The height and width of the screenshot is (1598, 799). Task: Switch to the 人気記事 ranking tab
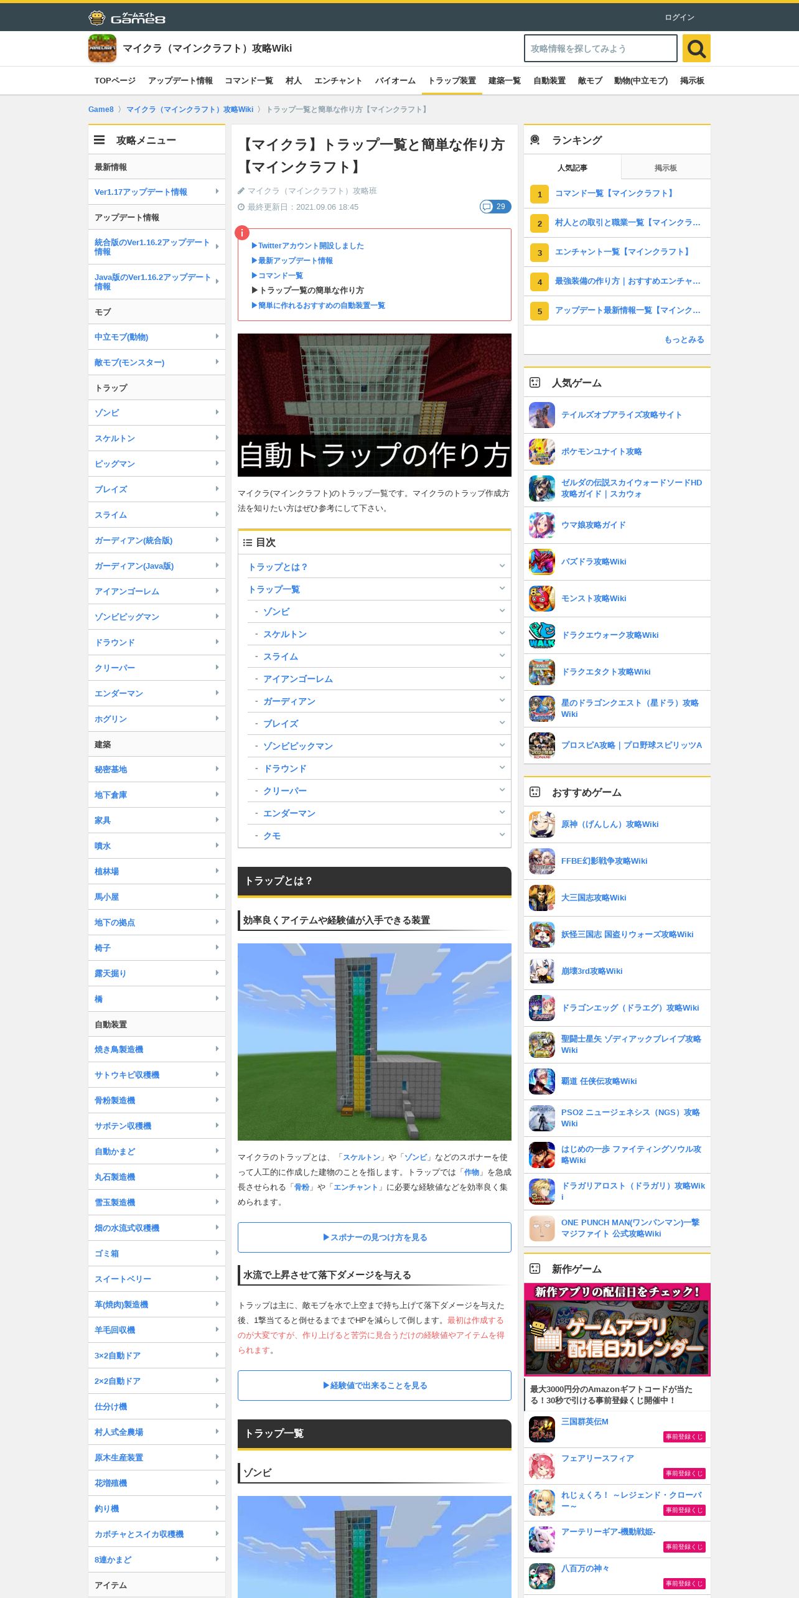tap(572, 167)
